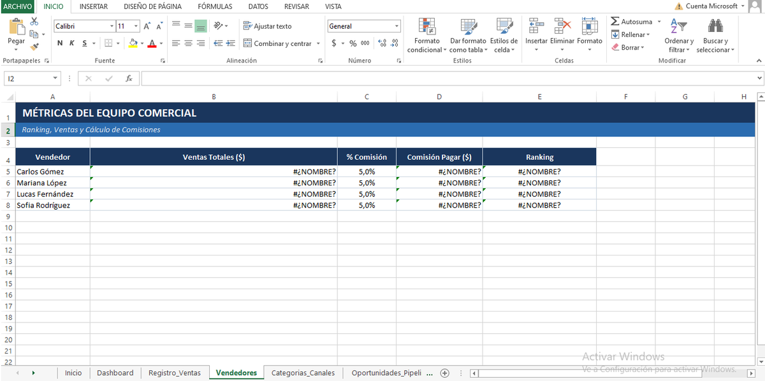Collapse the ribbon with the arrow
Viewport: 765px width, 381px height.
point(758,61)
